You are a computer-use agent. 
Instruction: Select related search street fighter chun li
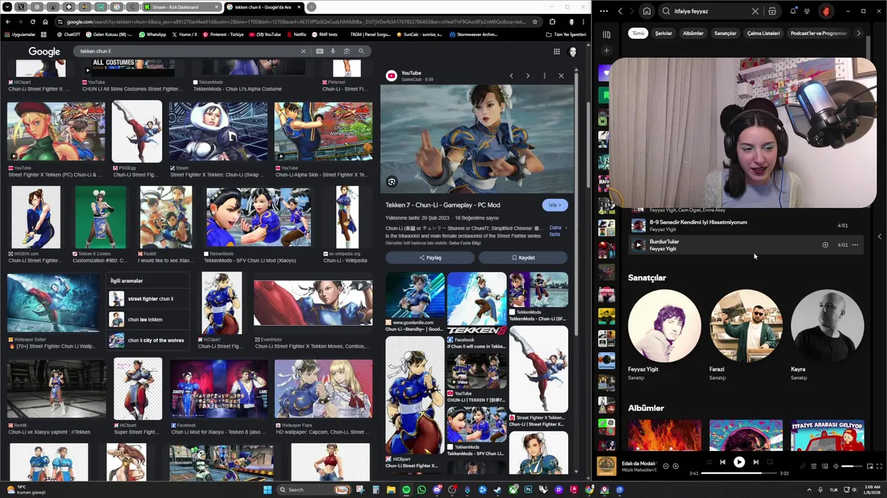pos(148,299)
